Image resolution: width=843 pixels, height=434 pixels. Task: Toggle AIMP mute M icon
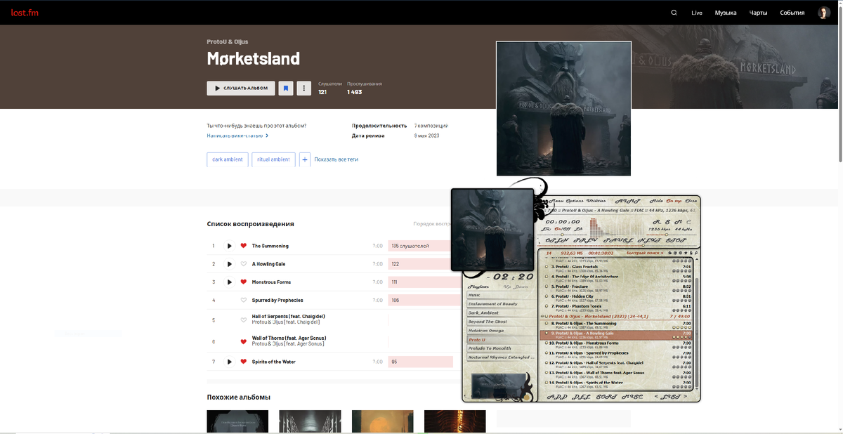pos(678,222)
